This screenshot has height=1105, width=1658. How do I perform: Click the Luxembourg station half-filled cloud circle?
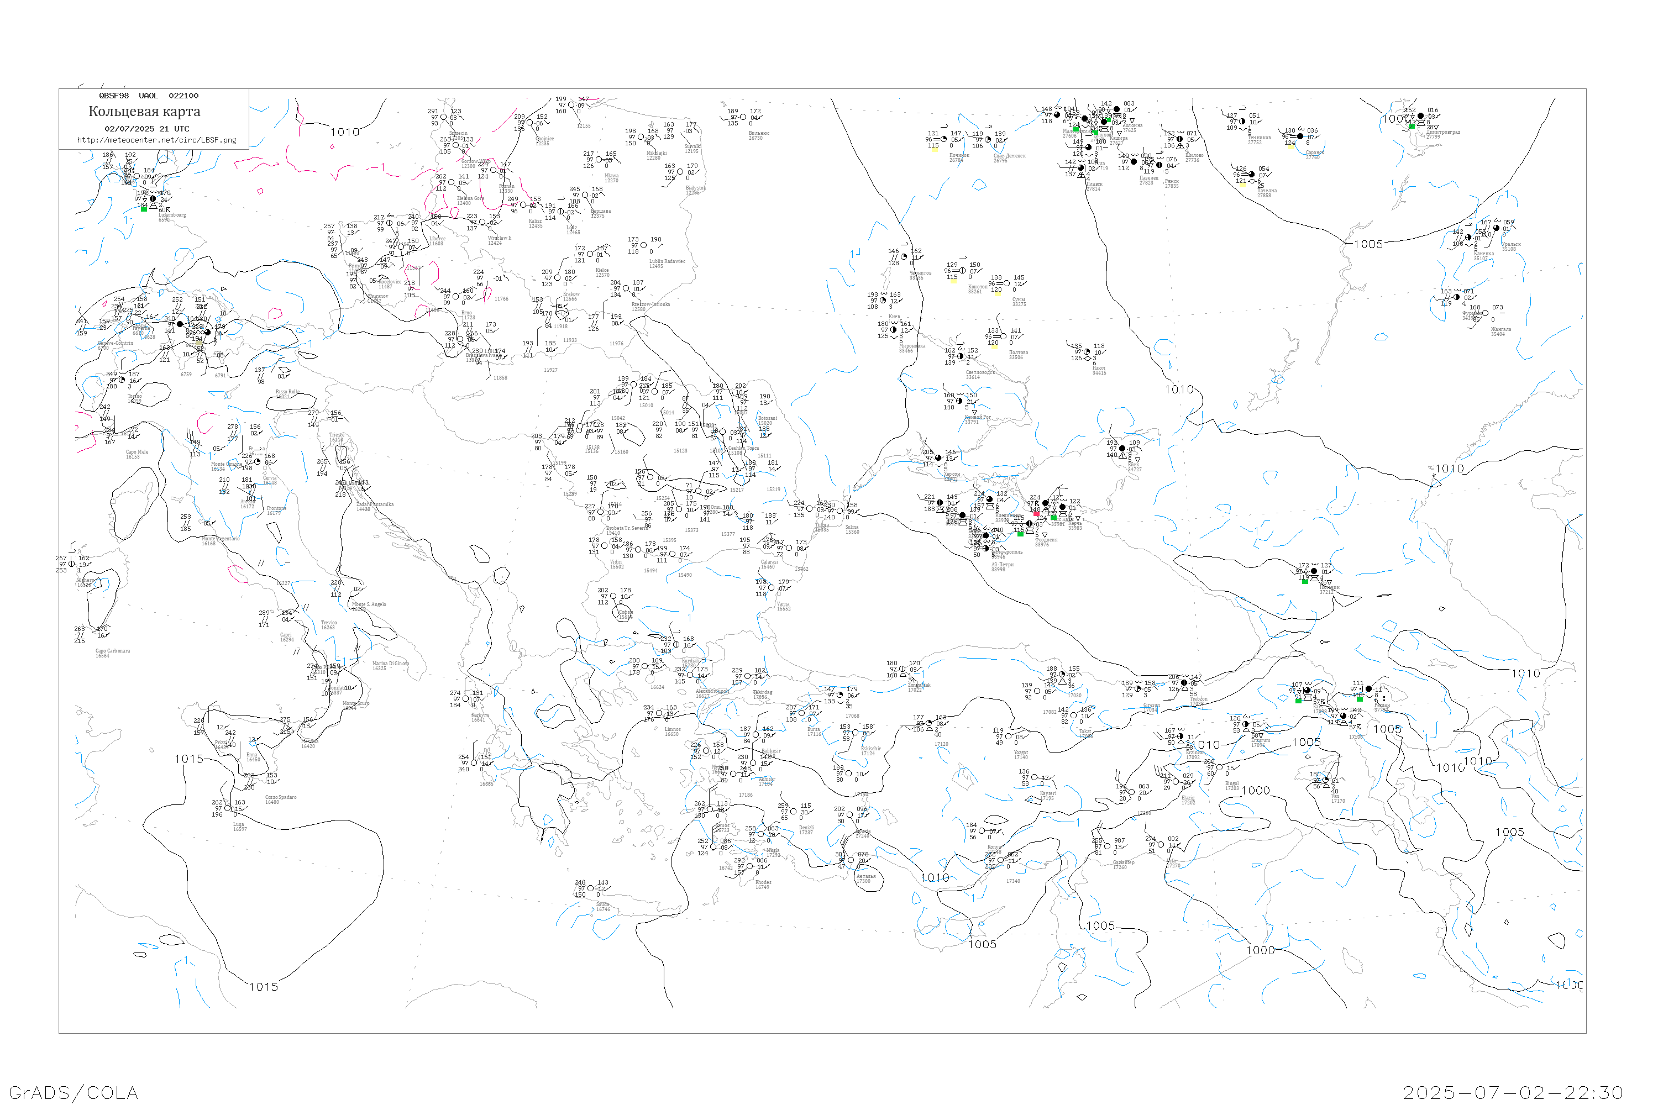pyautogui.click(x=153, y=199)
